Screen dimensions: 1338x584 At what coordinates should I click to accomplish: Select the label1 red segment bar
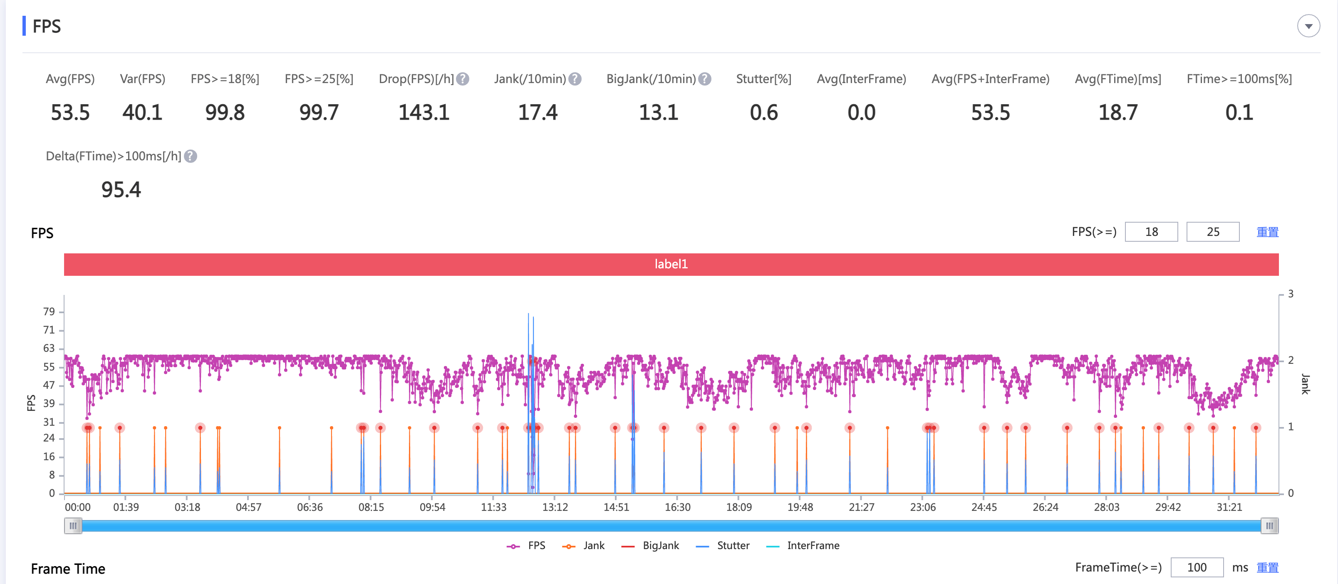[671, 264]
